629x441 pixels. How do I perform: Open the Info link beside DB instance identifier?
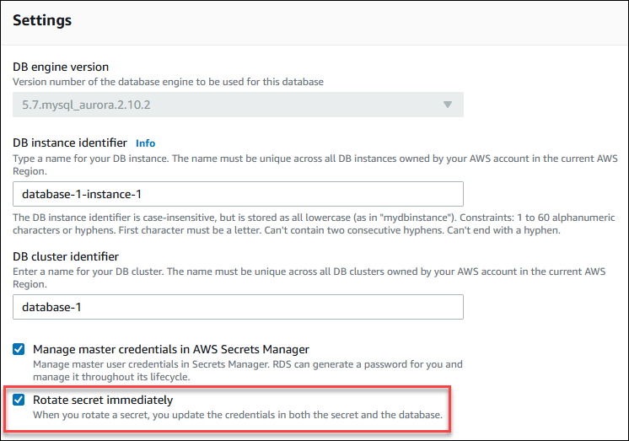145,143
